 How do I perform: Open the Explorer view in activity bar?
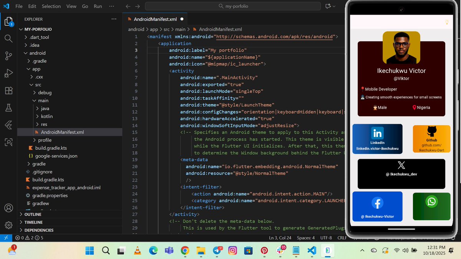pos(8,21)
